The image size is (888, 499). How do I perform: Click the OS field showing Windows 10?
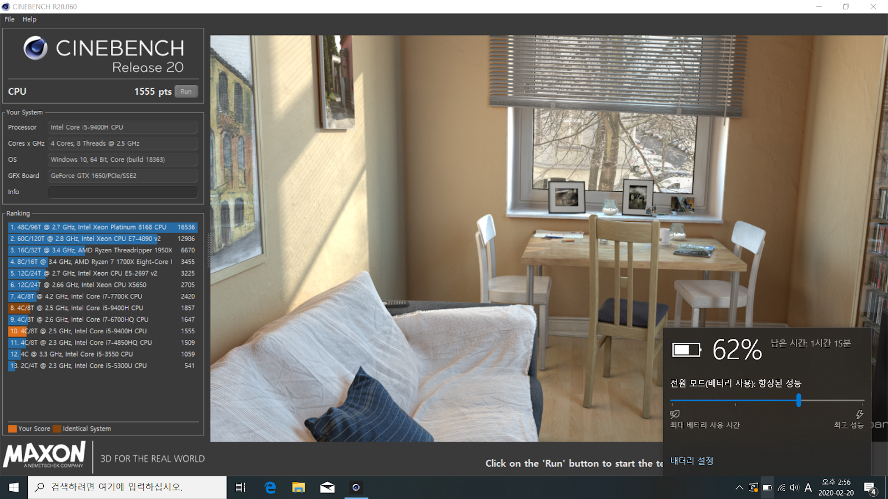coord(122,159)
